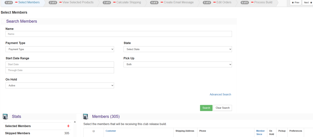
Task: Click the '2 of 6' step badge
Action: coord(53,2)
